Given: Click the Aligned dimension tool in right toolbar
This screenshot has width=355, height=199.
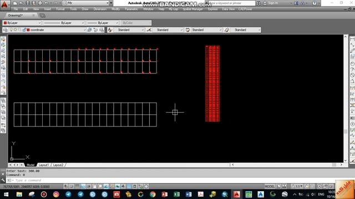Looking at the screenshot, I should tap(352, 45).
